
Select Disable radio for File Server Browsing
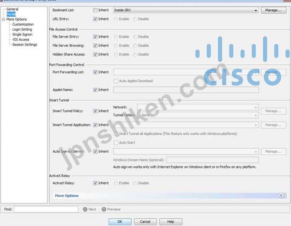point(135,46)
